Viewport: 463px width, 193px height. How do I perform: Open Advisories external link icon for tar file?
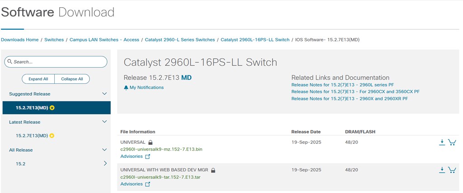pyautogui.click(x=147, y=184)
